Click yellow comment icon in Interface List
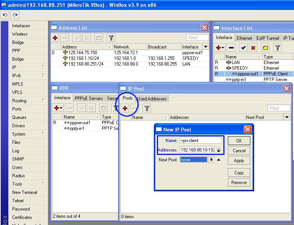 [265, 48]
